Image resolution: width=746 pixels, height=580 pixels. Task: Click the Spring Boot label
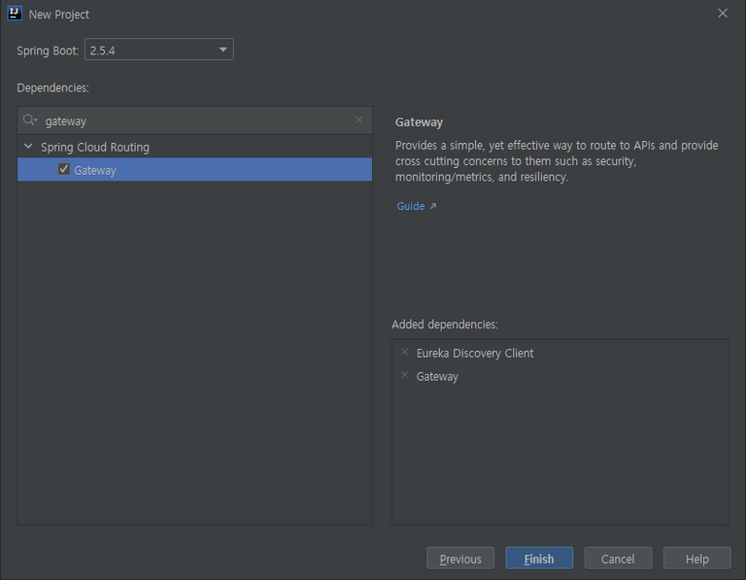[x=48, y=51]
